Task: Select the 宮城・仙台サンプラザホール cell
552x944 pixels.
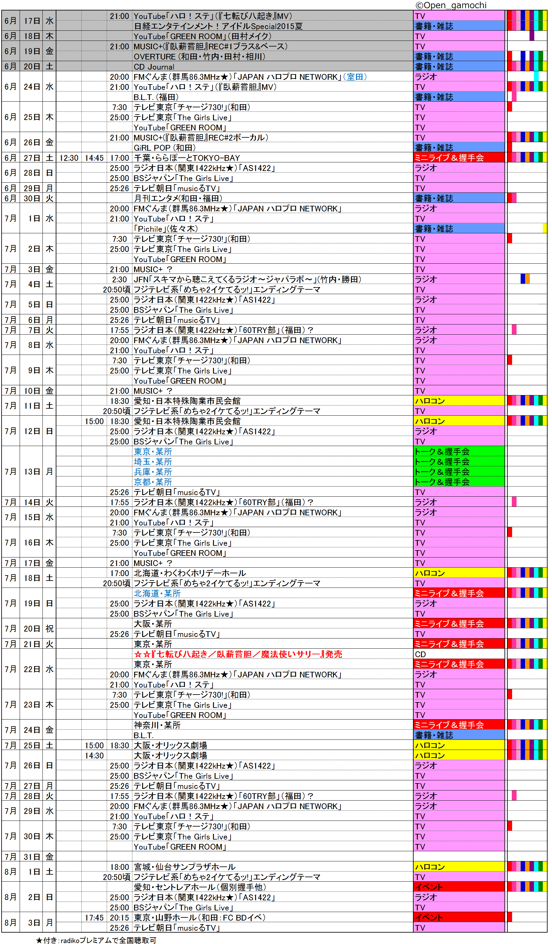Action: click(273, 867)
